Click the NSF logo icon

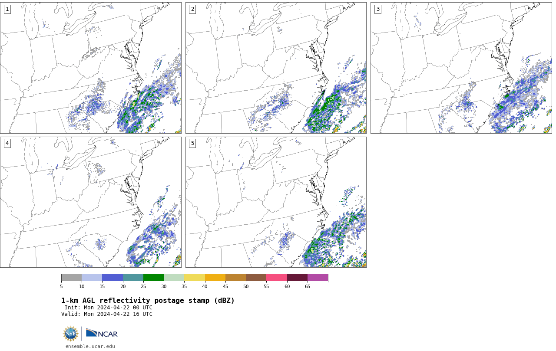[71, 334]
